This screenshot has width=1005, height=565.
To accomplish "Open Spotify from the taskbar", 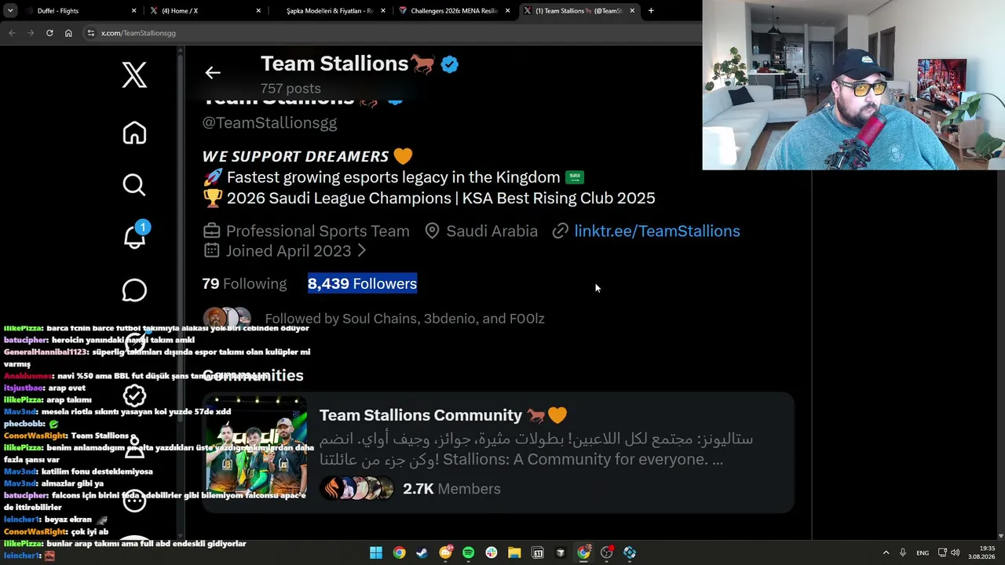I will click(469, 553).
